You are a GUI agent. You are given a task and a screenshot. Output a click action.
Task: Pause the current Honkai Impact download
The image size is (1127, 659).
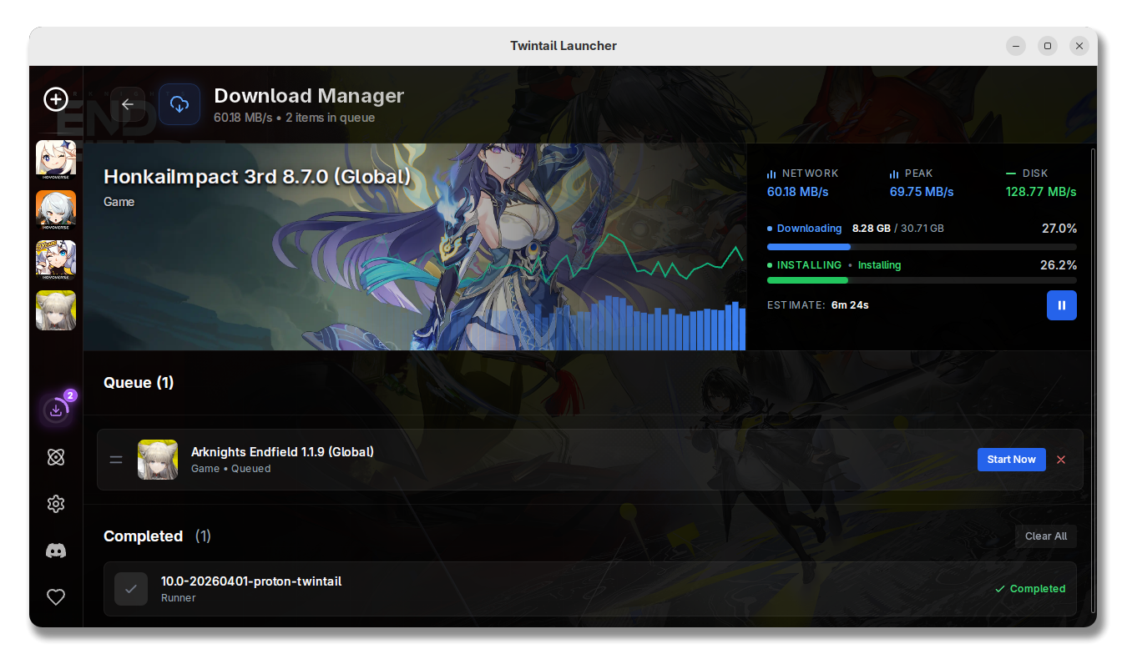(1062, 305)
